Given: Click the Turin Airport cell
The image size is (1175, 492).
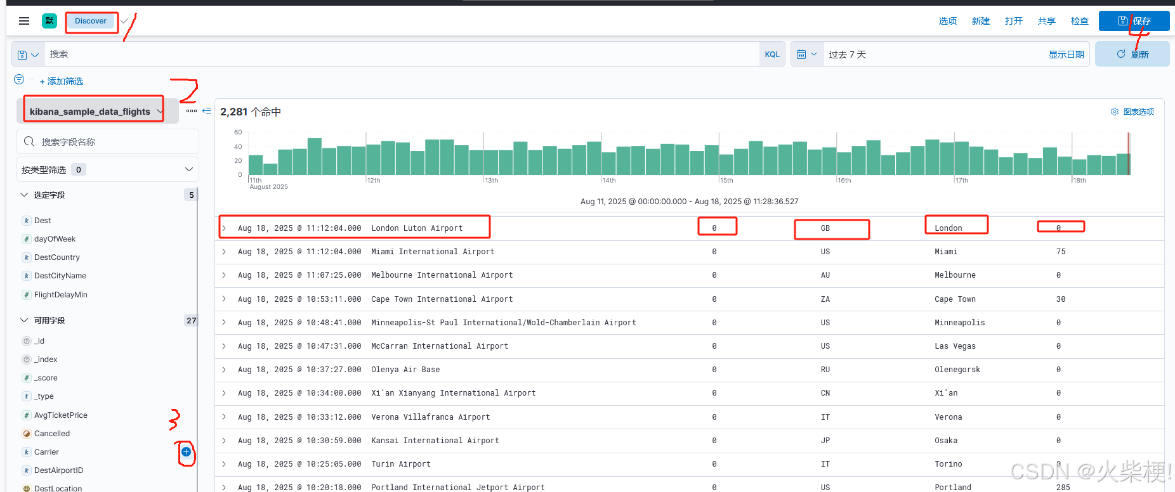Looking at the screenshot, I should pos(400,464).
